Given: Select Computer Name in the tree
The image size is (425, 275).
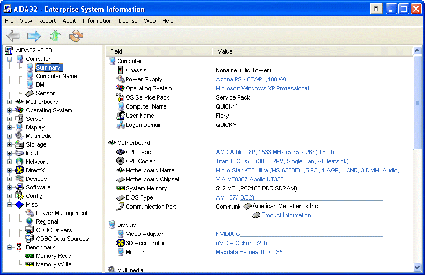Looking at the screenshot, I should click(56, 76).
